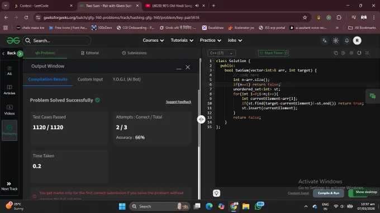
Task: Click the Suggest Feedback link
Action: (x=178, y=102)
